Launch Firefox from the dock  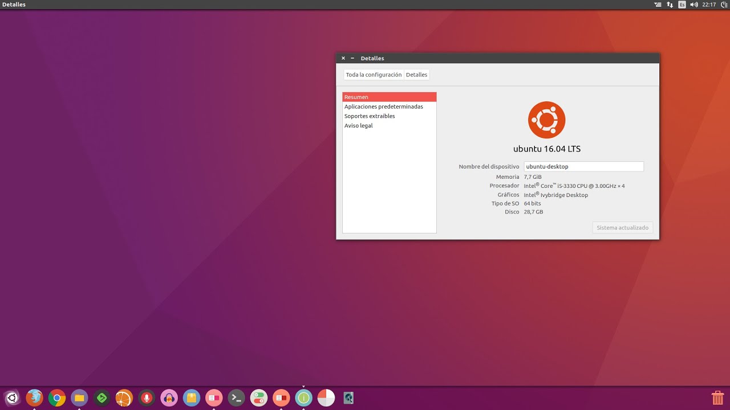[34, 397]
